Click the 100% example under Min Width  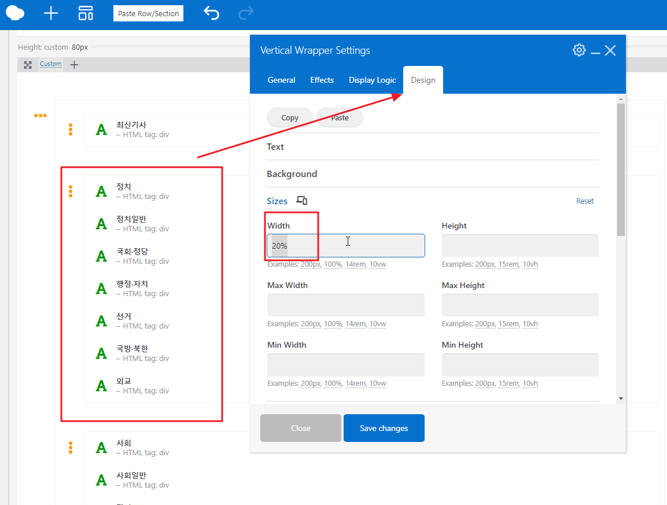tap(333, 384)
